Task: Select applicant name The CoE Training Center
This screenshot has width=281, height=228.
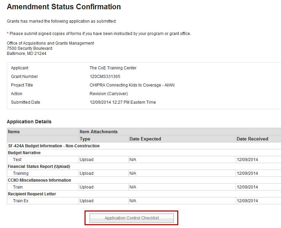Action: point(113,68)
